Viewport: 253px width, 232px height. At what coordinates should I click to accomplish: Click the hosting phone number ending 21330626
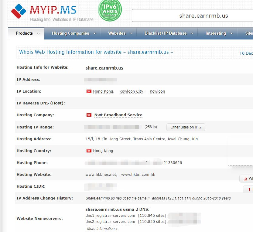click(x=173, y=163)
